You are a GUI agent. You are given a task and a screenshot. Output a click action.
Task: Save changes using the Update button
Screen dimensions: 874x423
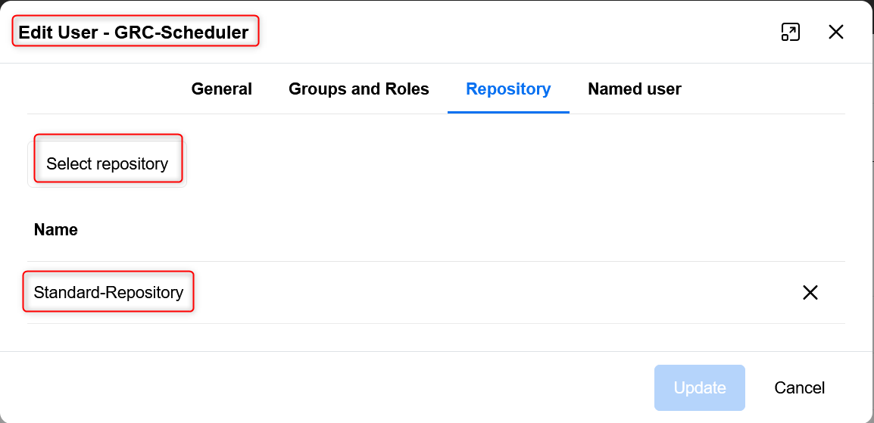(x=699, y=387)
